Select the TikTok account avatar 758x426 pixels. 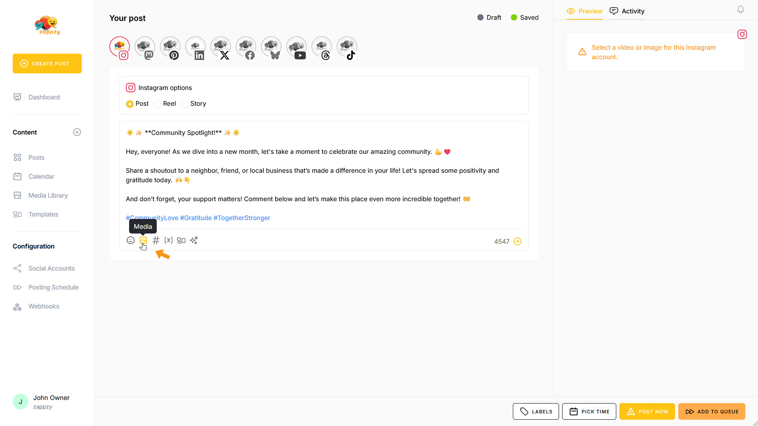[x=347, y=47]
